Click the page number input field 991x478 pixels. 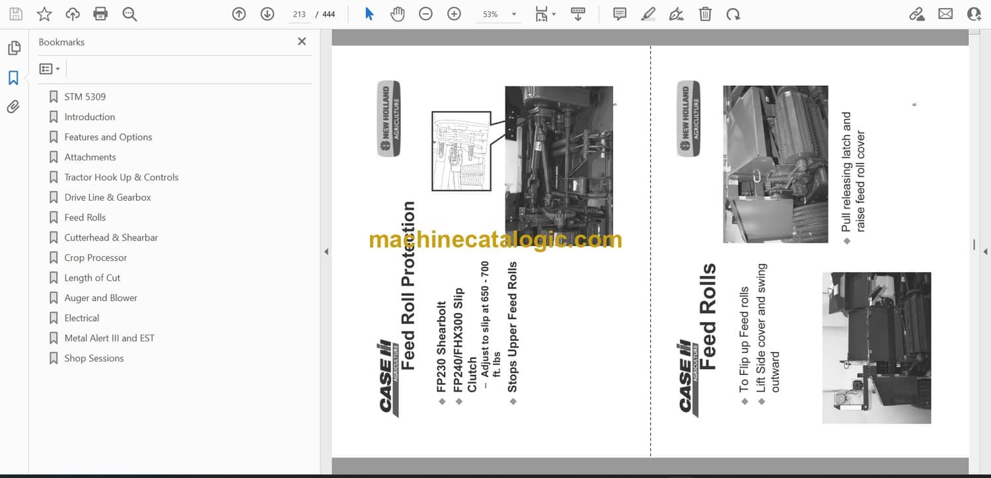299,14
